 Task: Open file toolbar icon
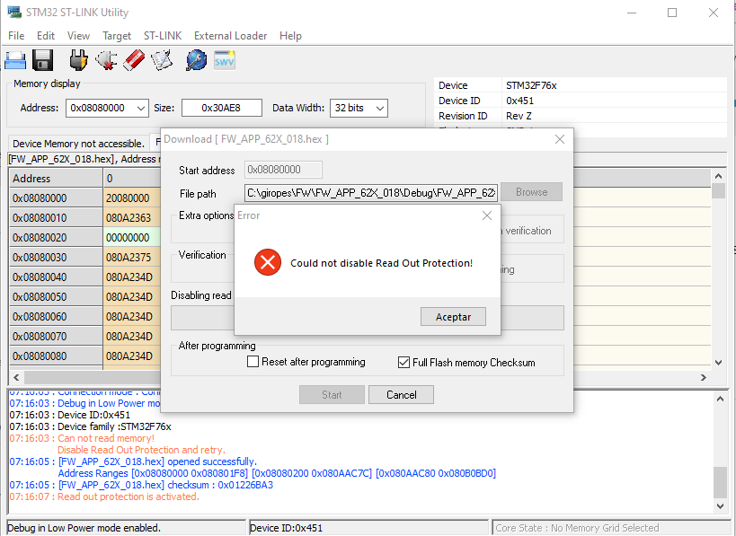pos(15,60)
